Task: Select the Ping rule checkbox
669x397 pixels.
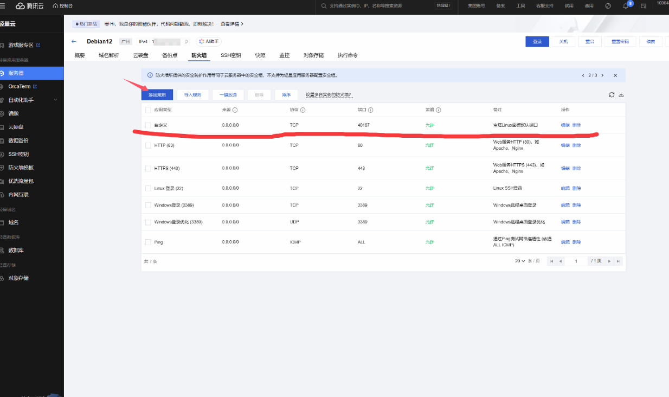Action: pos(148,242)
